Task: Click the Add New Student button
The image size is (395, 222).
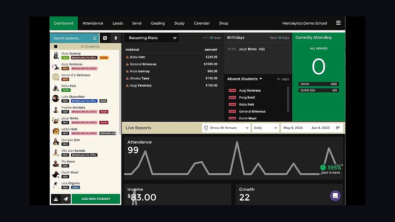Action: pos(96,199)
